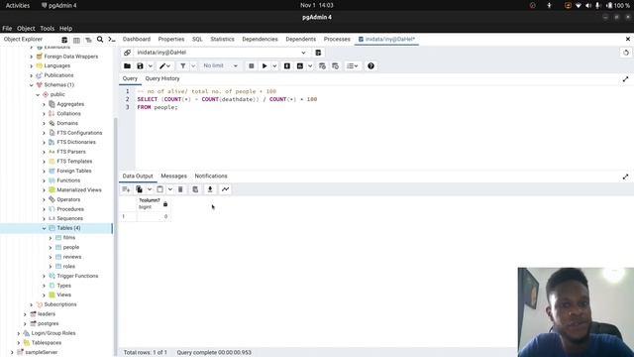This screenshot has height=357, width=634.
Task: Save the query file with the floppy icon
Action: [140, 66]
